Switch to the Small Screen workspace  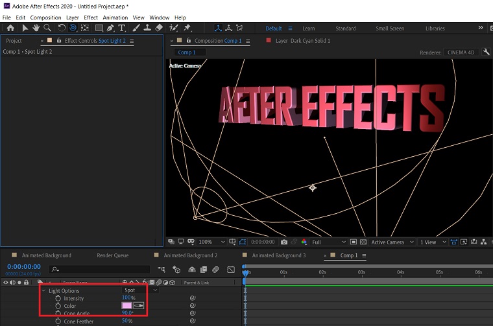click(x=390, y=29)
